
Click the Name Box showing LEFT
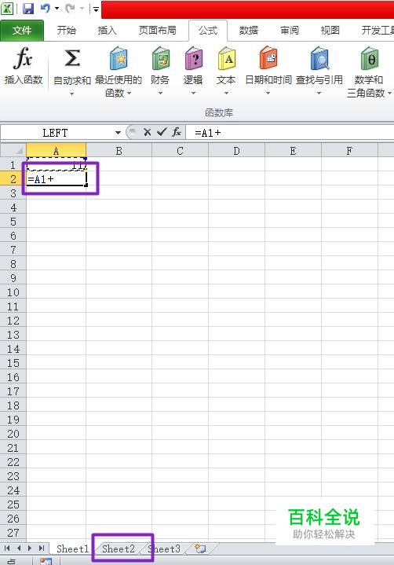coord(55,133)
